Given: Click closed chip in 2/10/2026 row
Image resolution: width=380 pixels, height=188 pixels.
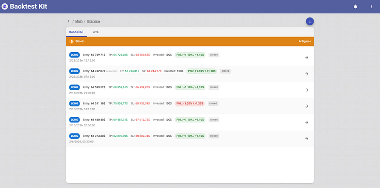Looking at the screenshot, I should tap(214, 120).
